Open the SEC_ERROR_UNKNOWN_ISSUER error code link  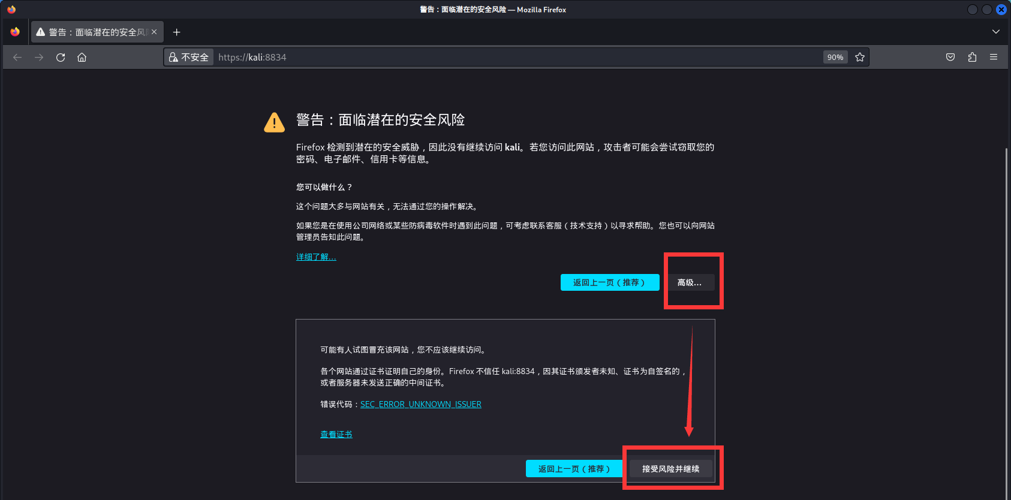pyautogui.click(x=421, y=405)
